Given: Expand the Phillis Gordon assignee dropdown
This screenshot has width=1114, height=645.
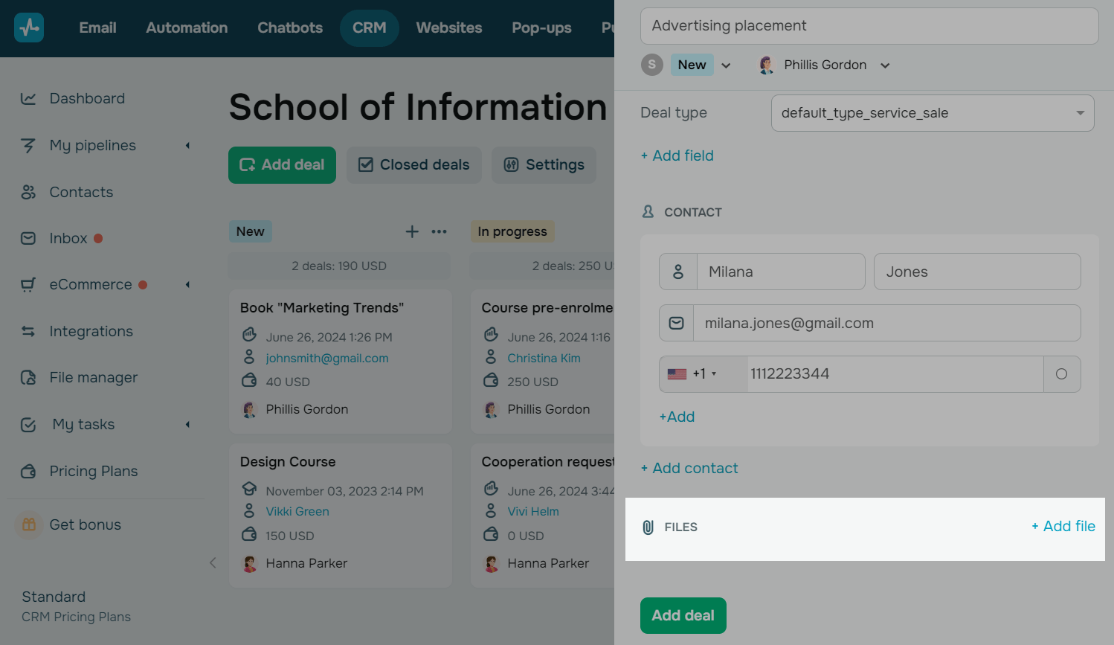Looking at the screenshot, I should click(885, 65).
